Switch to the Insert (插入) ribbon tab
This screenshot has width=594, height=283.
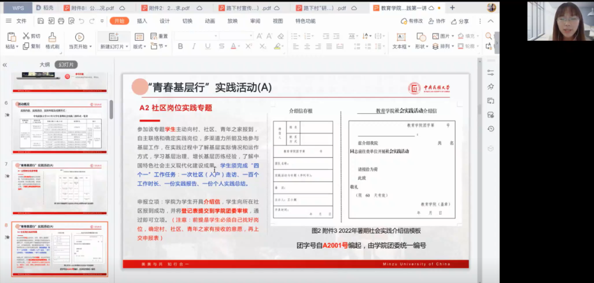(x=142, y=21)
